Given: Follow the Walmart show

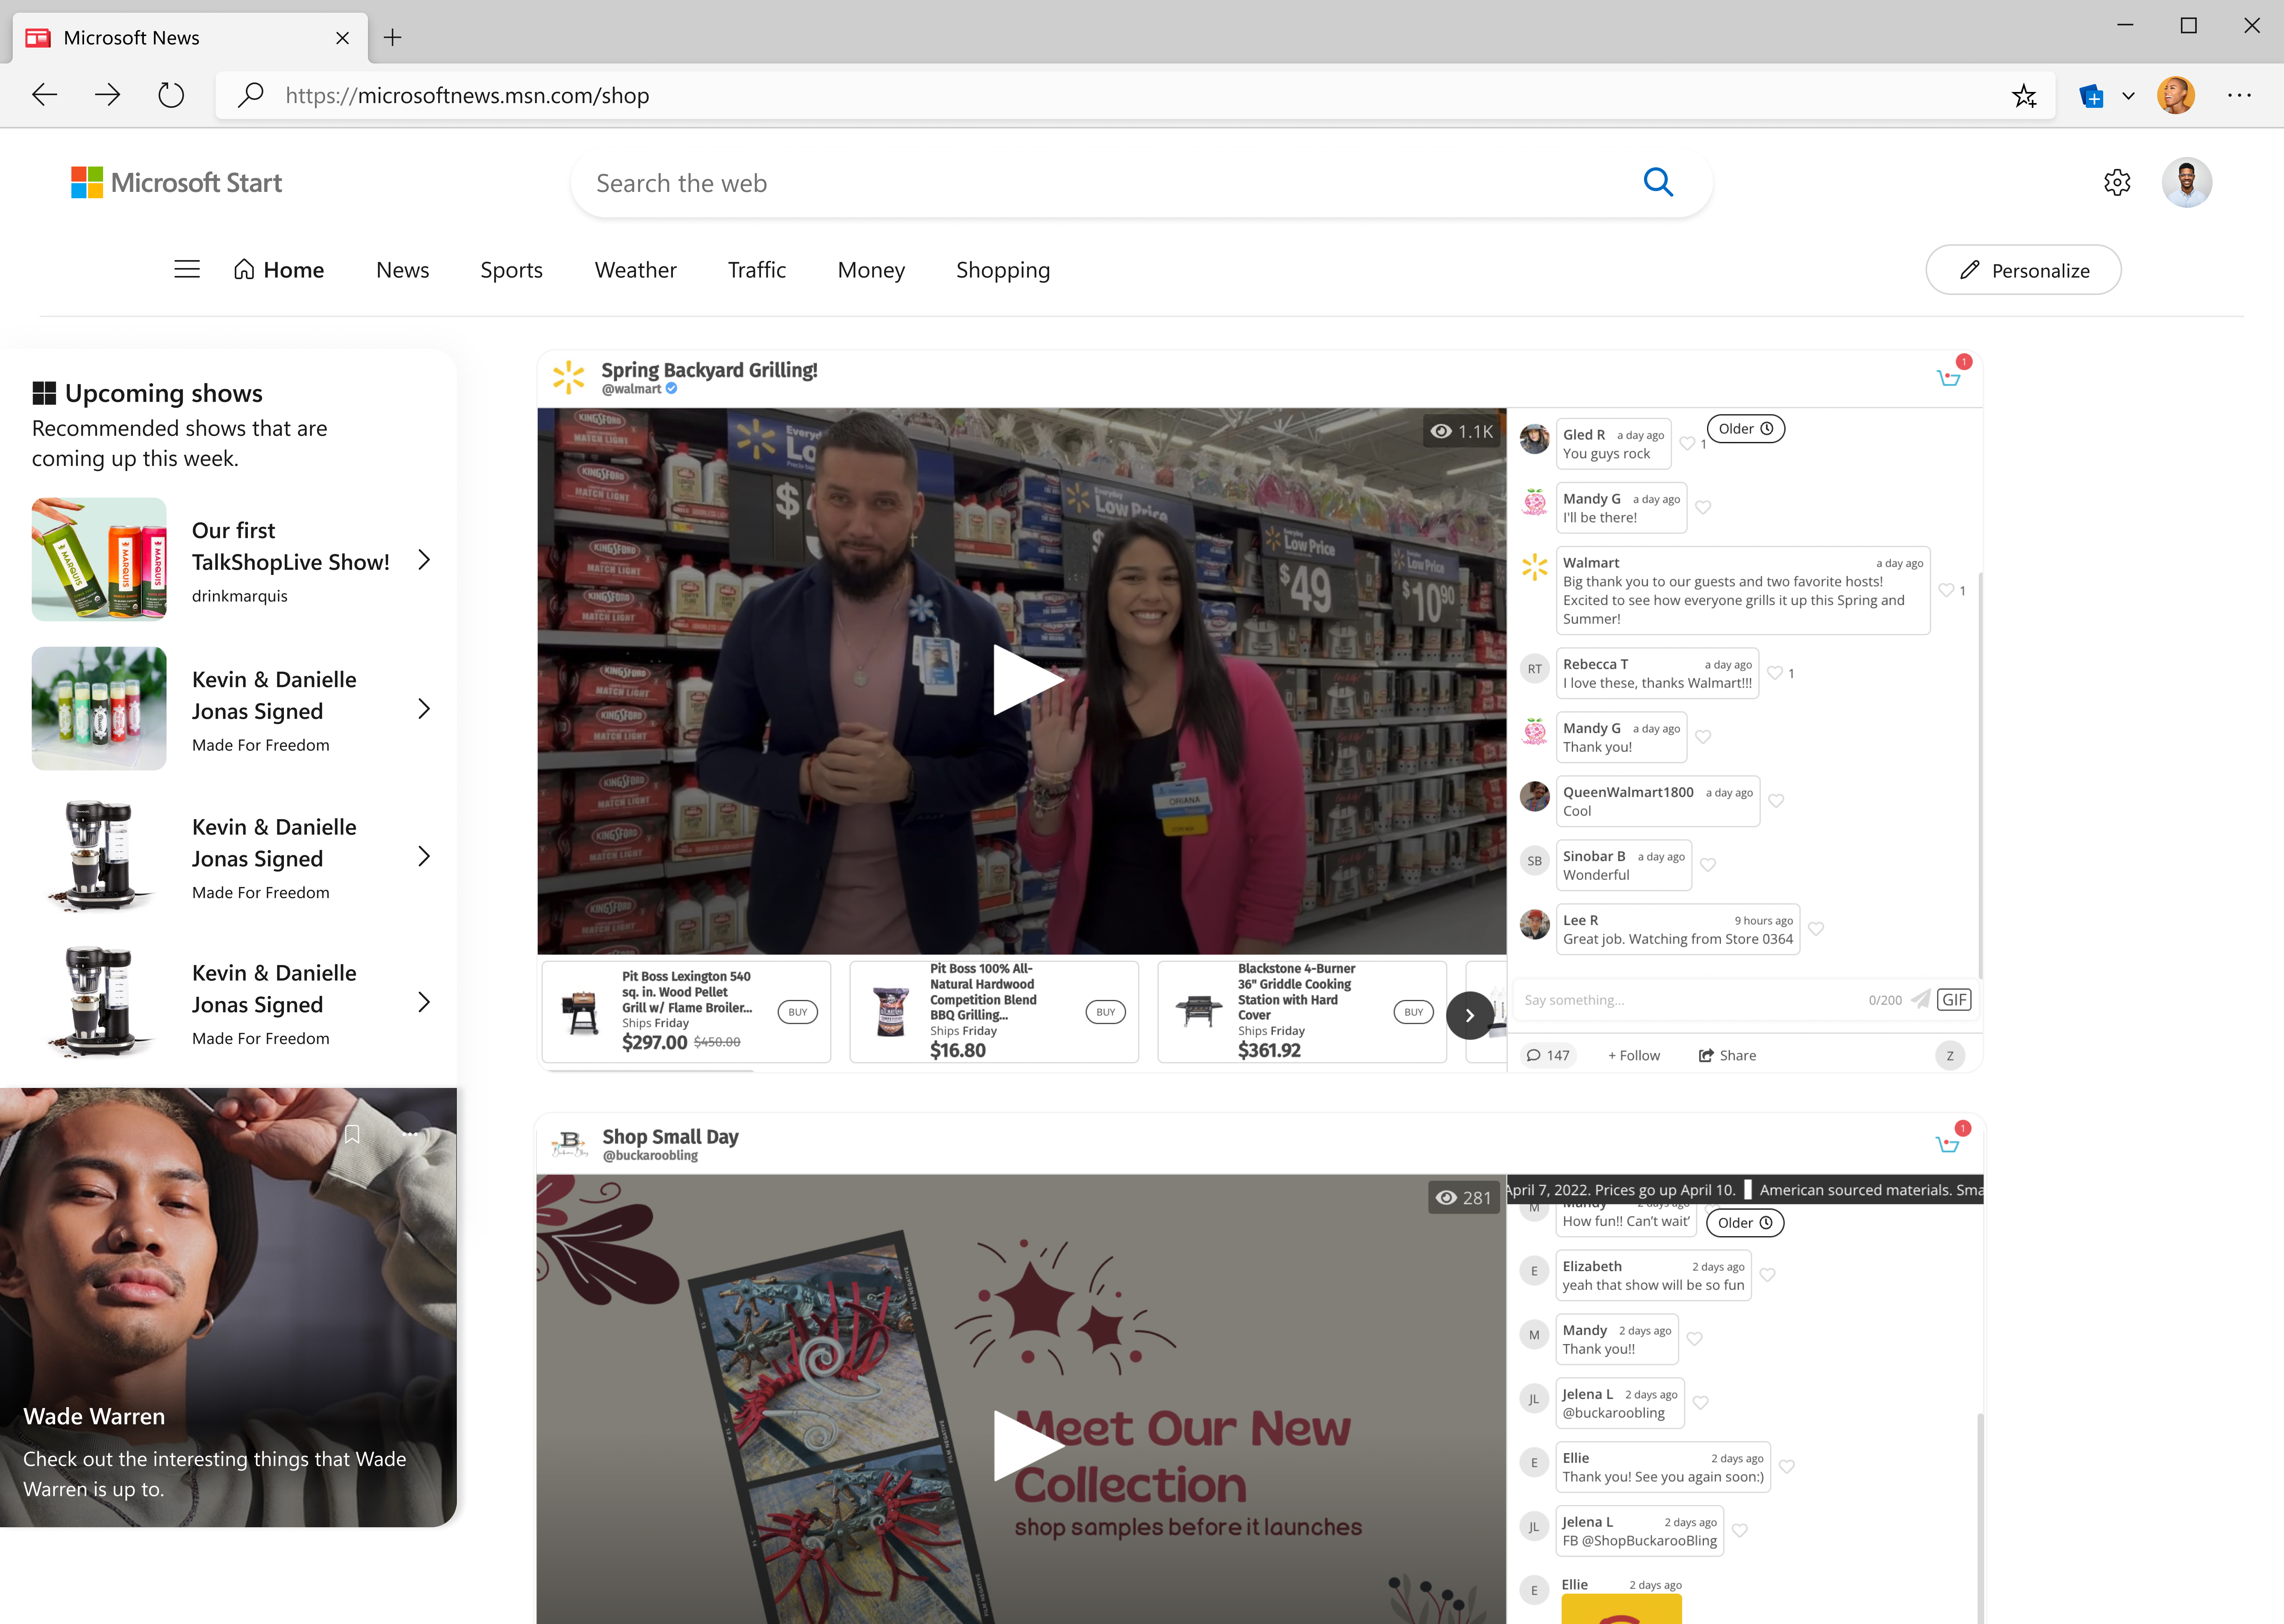Looking at the screenshot, I should click(x=1634, y=1055).
